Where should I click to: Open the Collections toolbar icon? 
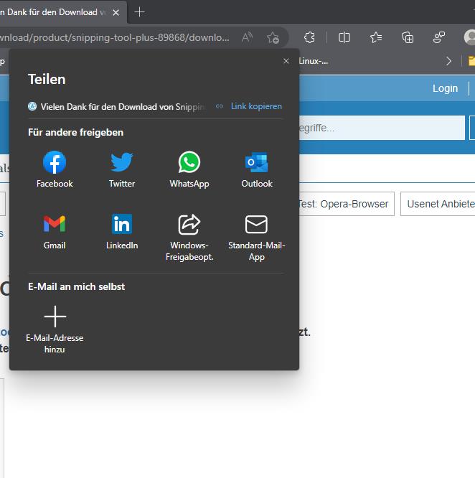[x=408, y=37]
